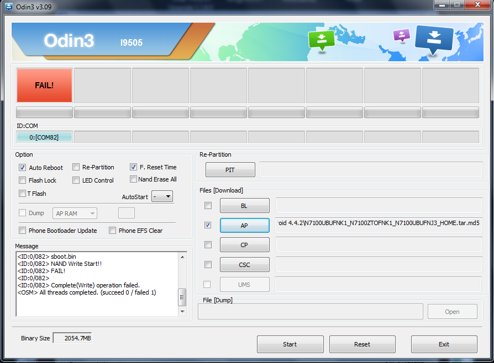
Task: Enable the Flash Lock checkbox
Action: 22,180
